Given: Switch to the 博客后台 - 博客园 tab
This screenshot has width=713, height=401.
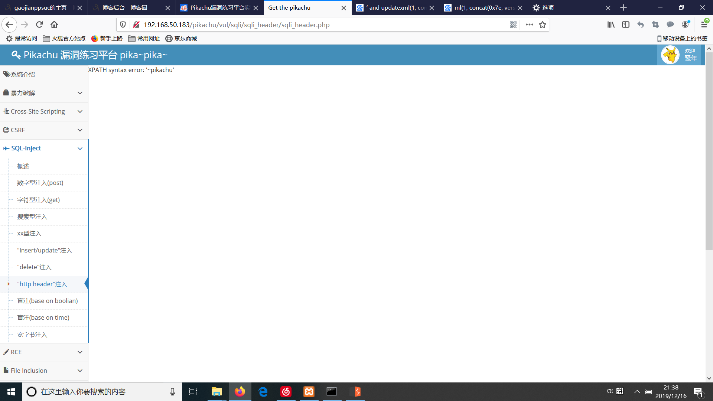Looking at the screenshot, I should pos(125,7).
